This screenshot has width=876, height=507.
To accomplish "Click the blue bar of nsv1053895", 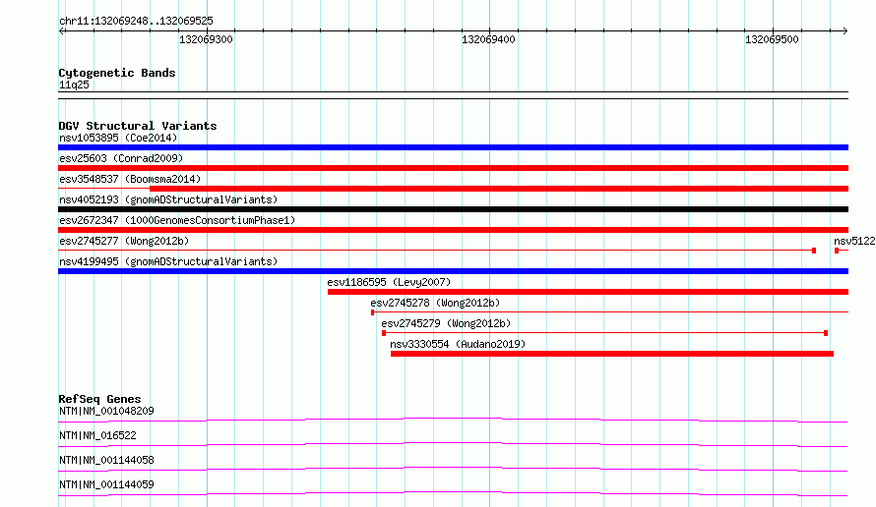I will (x=453, y=147).
